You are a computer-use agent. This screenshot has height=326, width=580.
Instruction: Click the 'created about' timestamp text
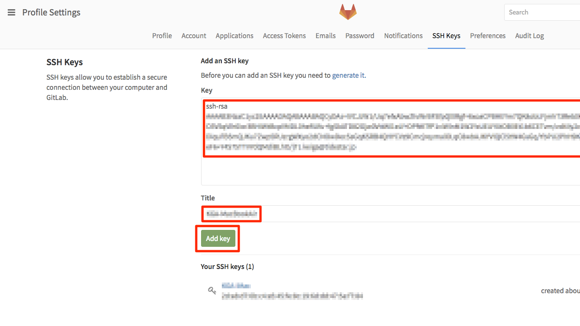coord(560,291)
